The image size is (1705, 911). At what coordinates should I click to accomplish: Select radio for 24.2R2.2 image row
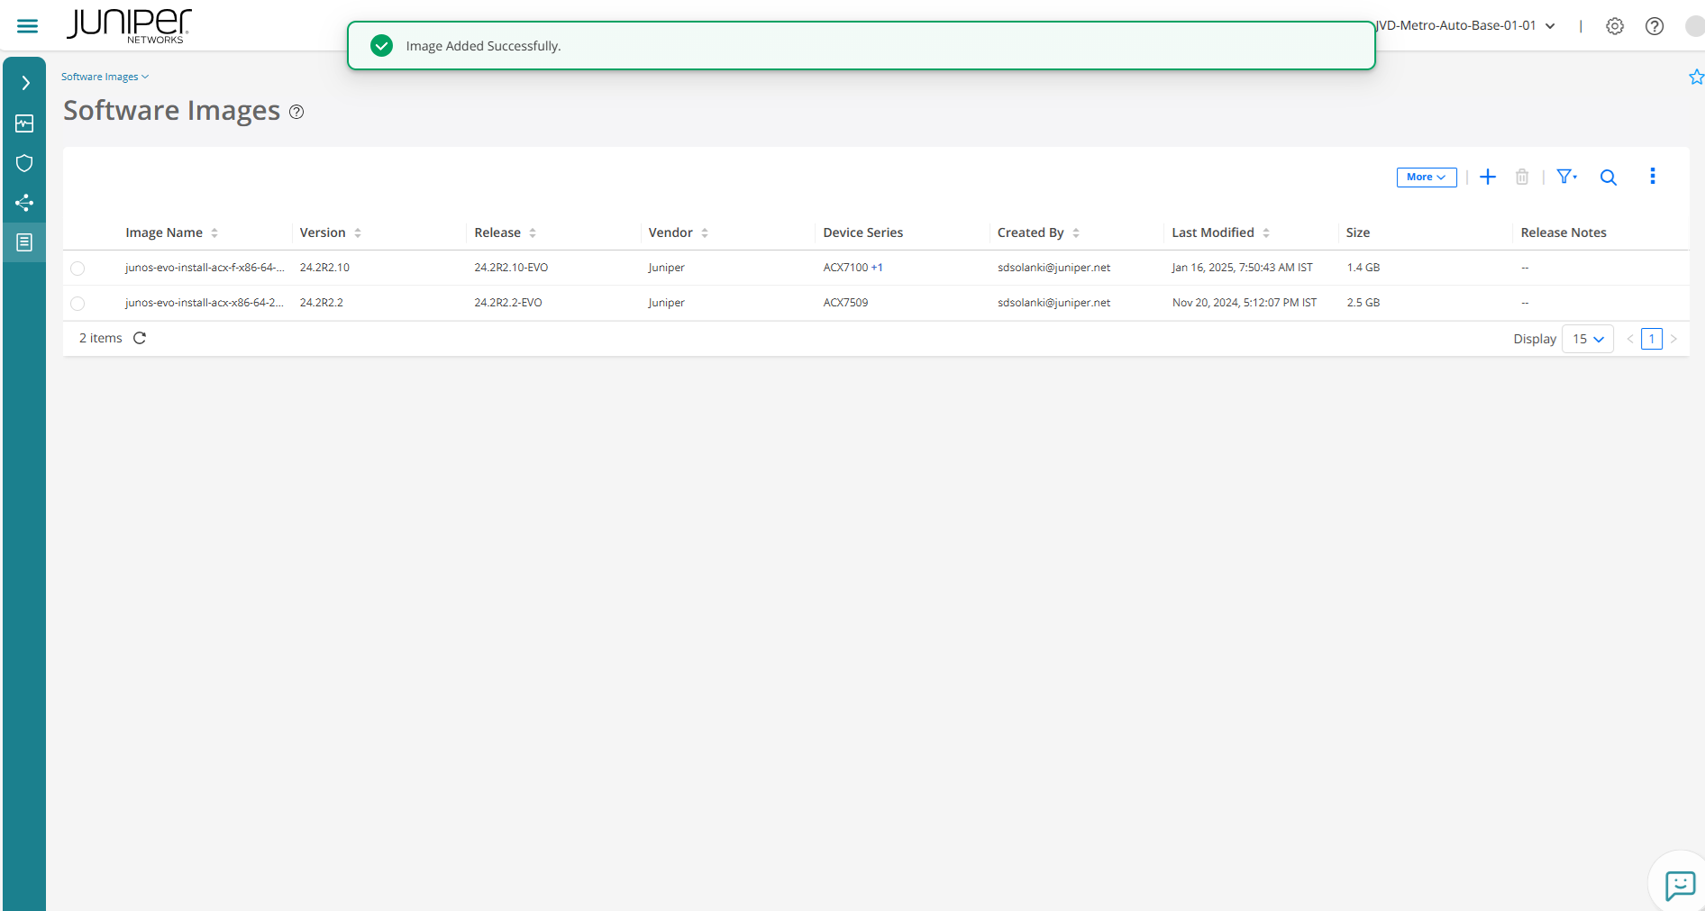tap(77, 304)
